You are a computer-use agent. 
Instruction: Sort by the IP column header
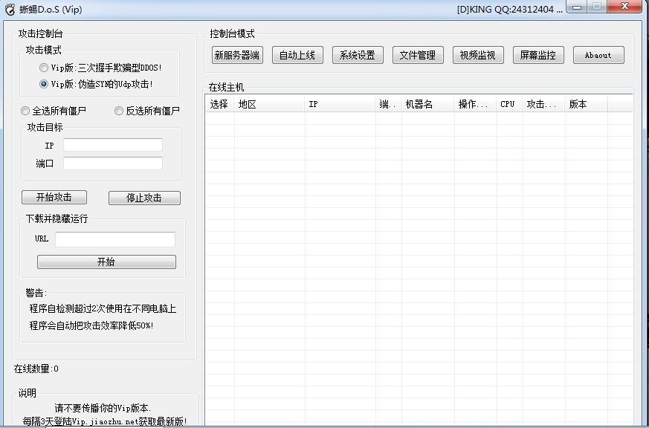pos(340,104)
